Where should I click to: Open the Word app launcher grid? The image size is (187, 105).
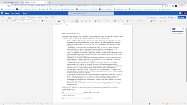tap(2, 13)
